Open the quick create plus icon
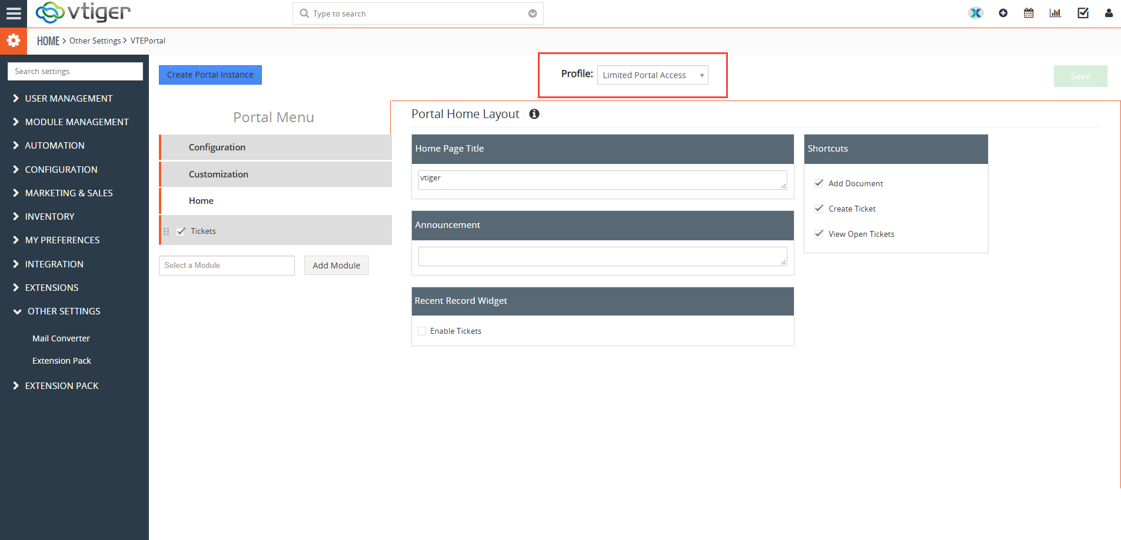This screenshot has height=540, width=1121. click(x=1003, y=13)
